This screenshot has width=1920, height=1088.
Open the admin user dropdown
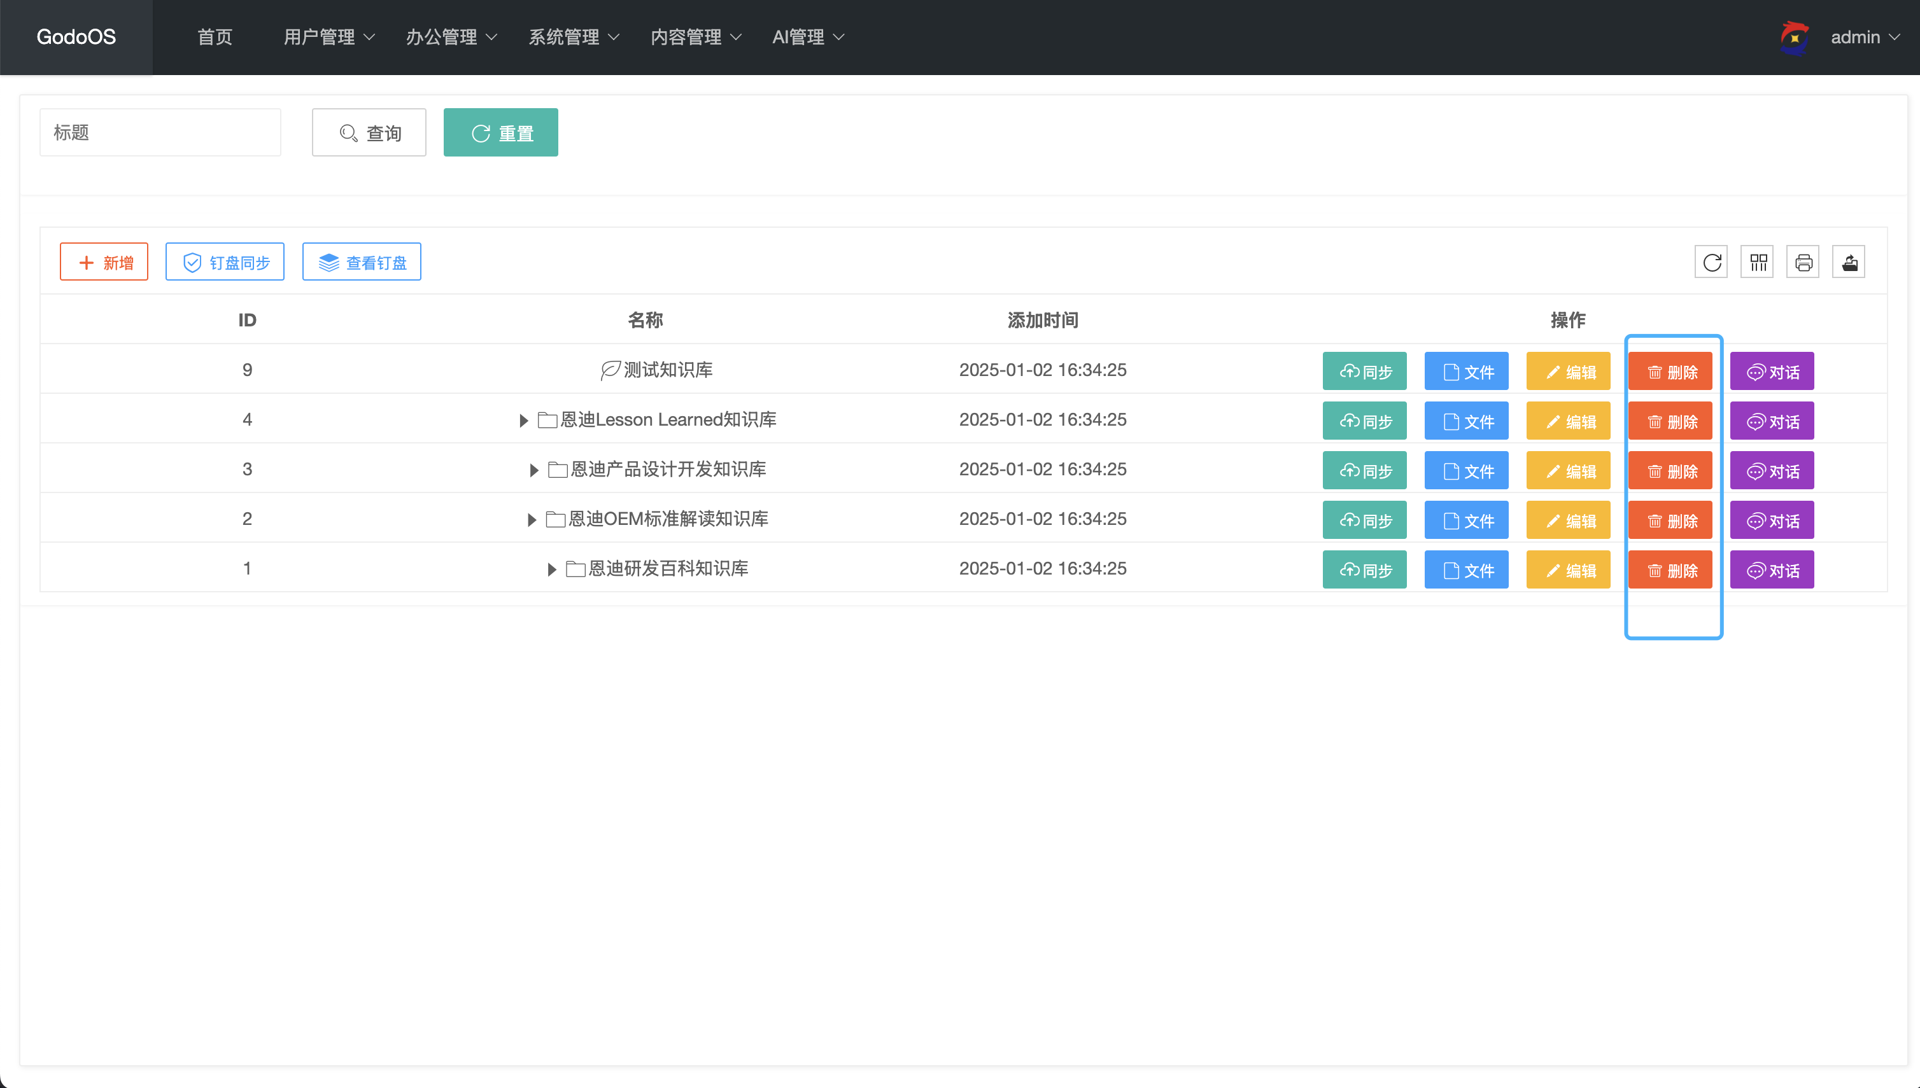coord(1865,38)
